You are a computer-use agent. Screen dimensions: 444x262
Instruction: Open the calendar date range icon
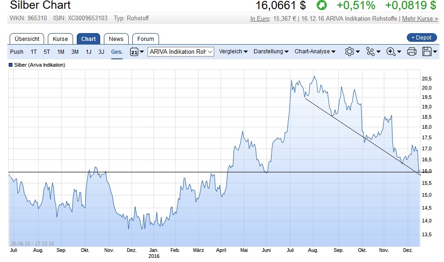pos(134,51)
